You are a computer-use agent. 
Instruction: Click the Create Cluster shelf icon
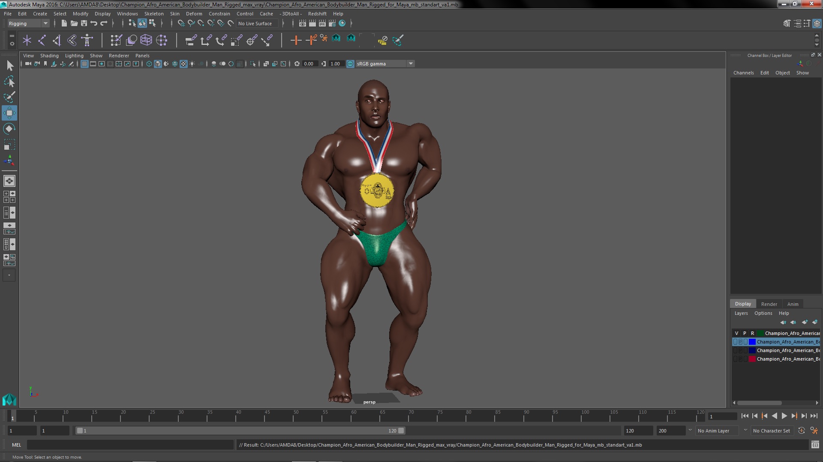click(161, 40)
